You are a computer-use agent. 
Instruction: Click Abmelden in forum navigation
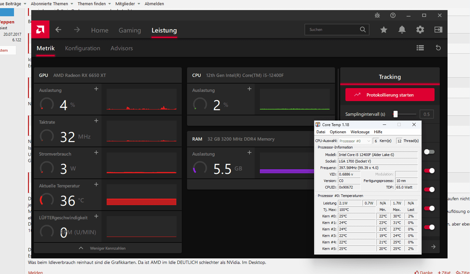154,4
